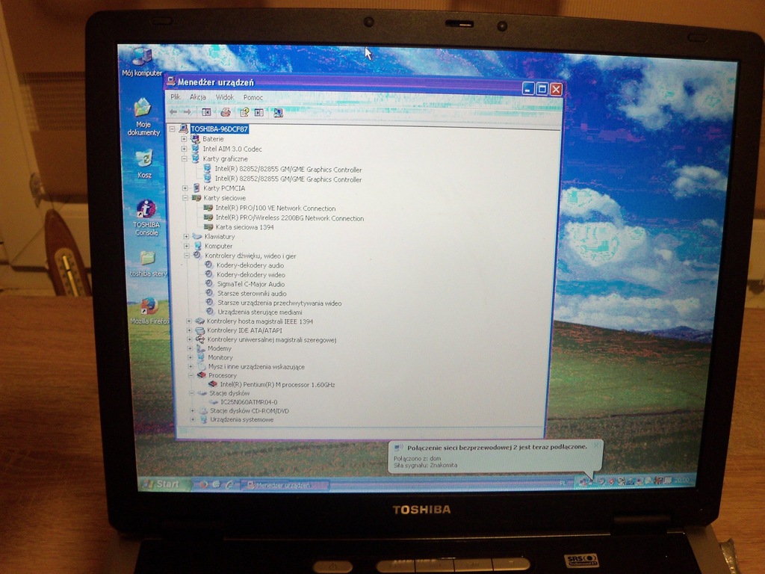This screenshot has width=765, height=574.
Task: Expand the Baterie category
Action: coord(184,139)
